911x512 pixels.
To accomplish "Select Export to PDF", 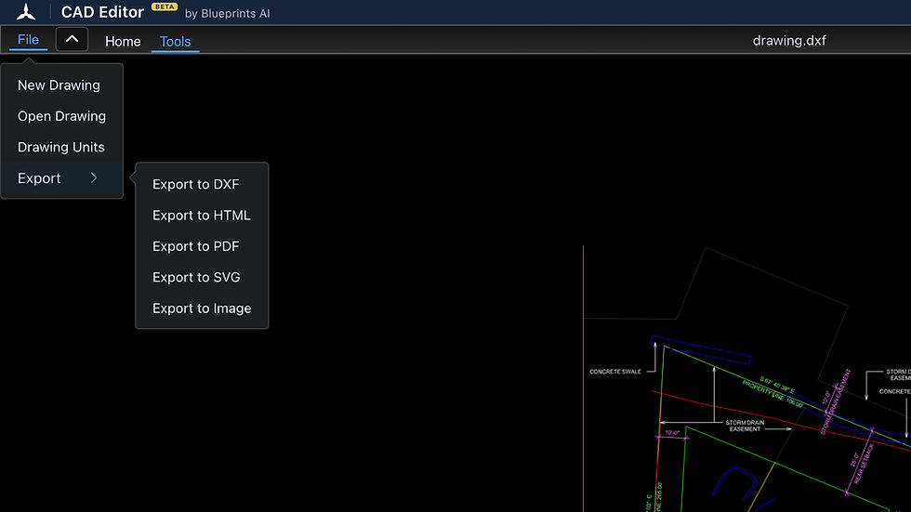I will (196, 246).
